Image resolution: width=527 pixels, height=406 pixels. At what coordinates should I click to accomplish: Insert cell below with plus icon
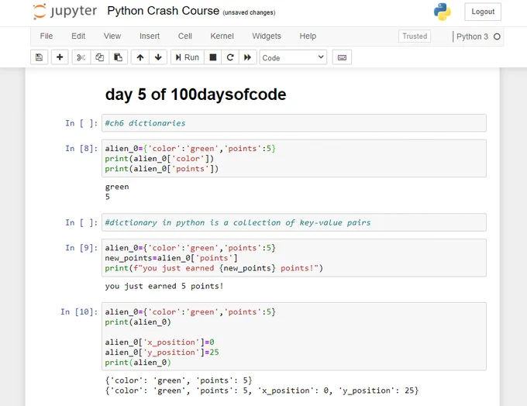[60, 57]
